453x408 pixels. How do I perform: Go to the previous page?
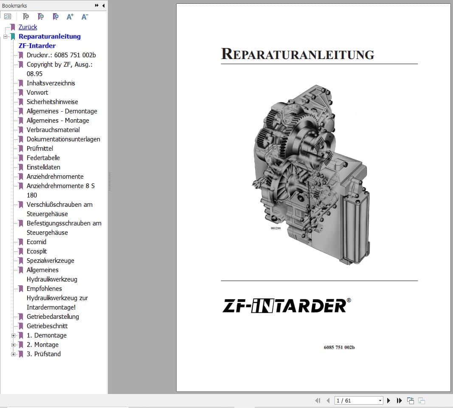click(x=328, y=400)
